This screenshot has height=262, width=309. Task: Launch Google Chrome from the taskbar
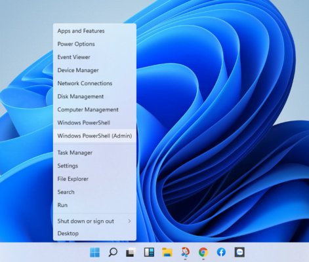point(203,252)
